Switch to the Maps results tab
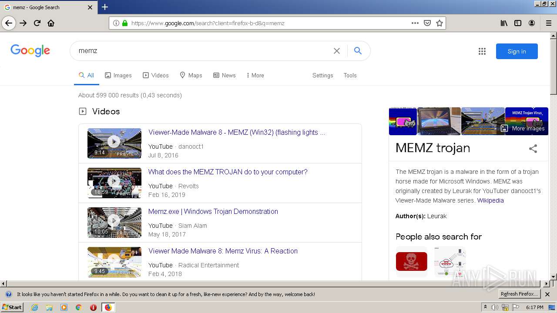Image resolution: width=557 pixels, height=313 pixels. point(191,75)
